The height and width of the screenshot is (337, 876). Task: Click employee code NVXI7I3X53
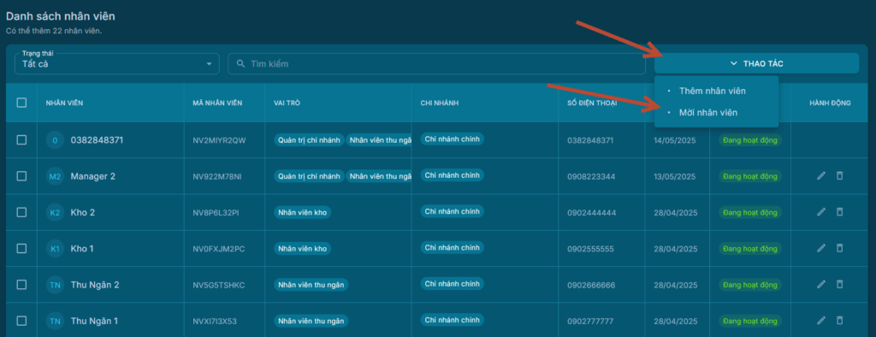215,322
